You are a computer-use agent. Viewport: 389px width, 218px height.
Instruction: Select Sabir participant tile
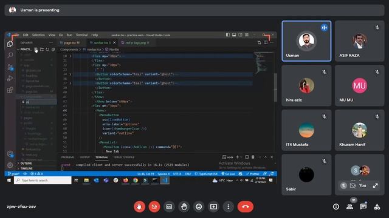click(x=306, y=174)
